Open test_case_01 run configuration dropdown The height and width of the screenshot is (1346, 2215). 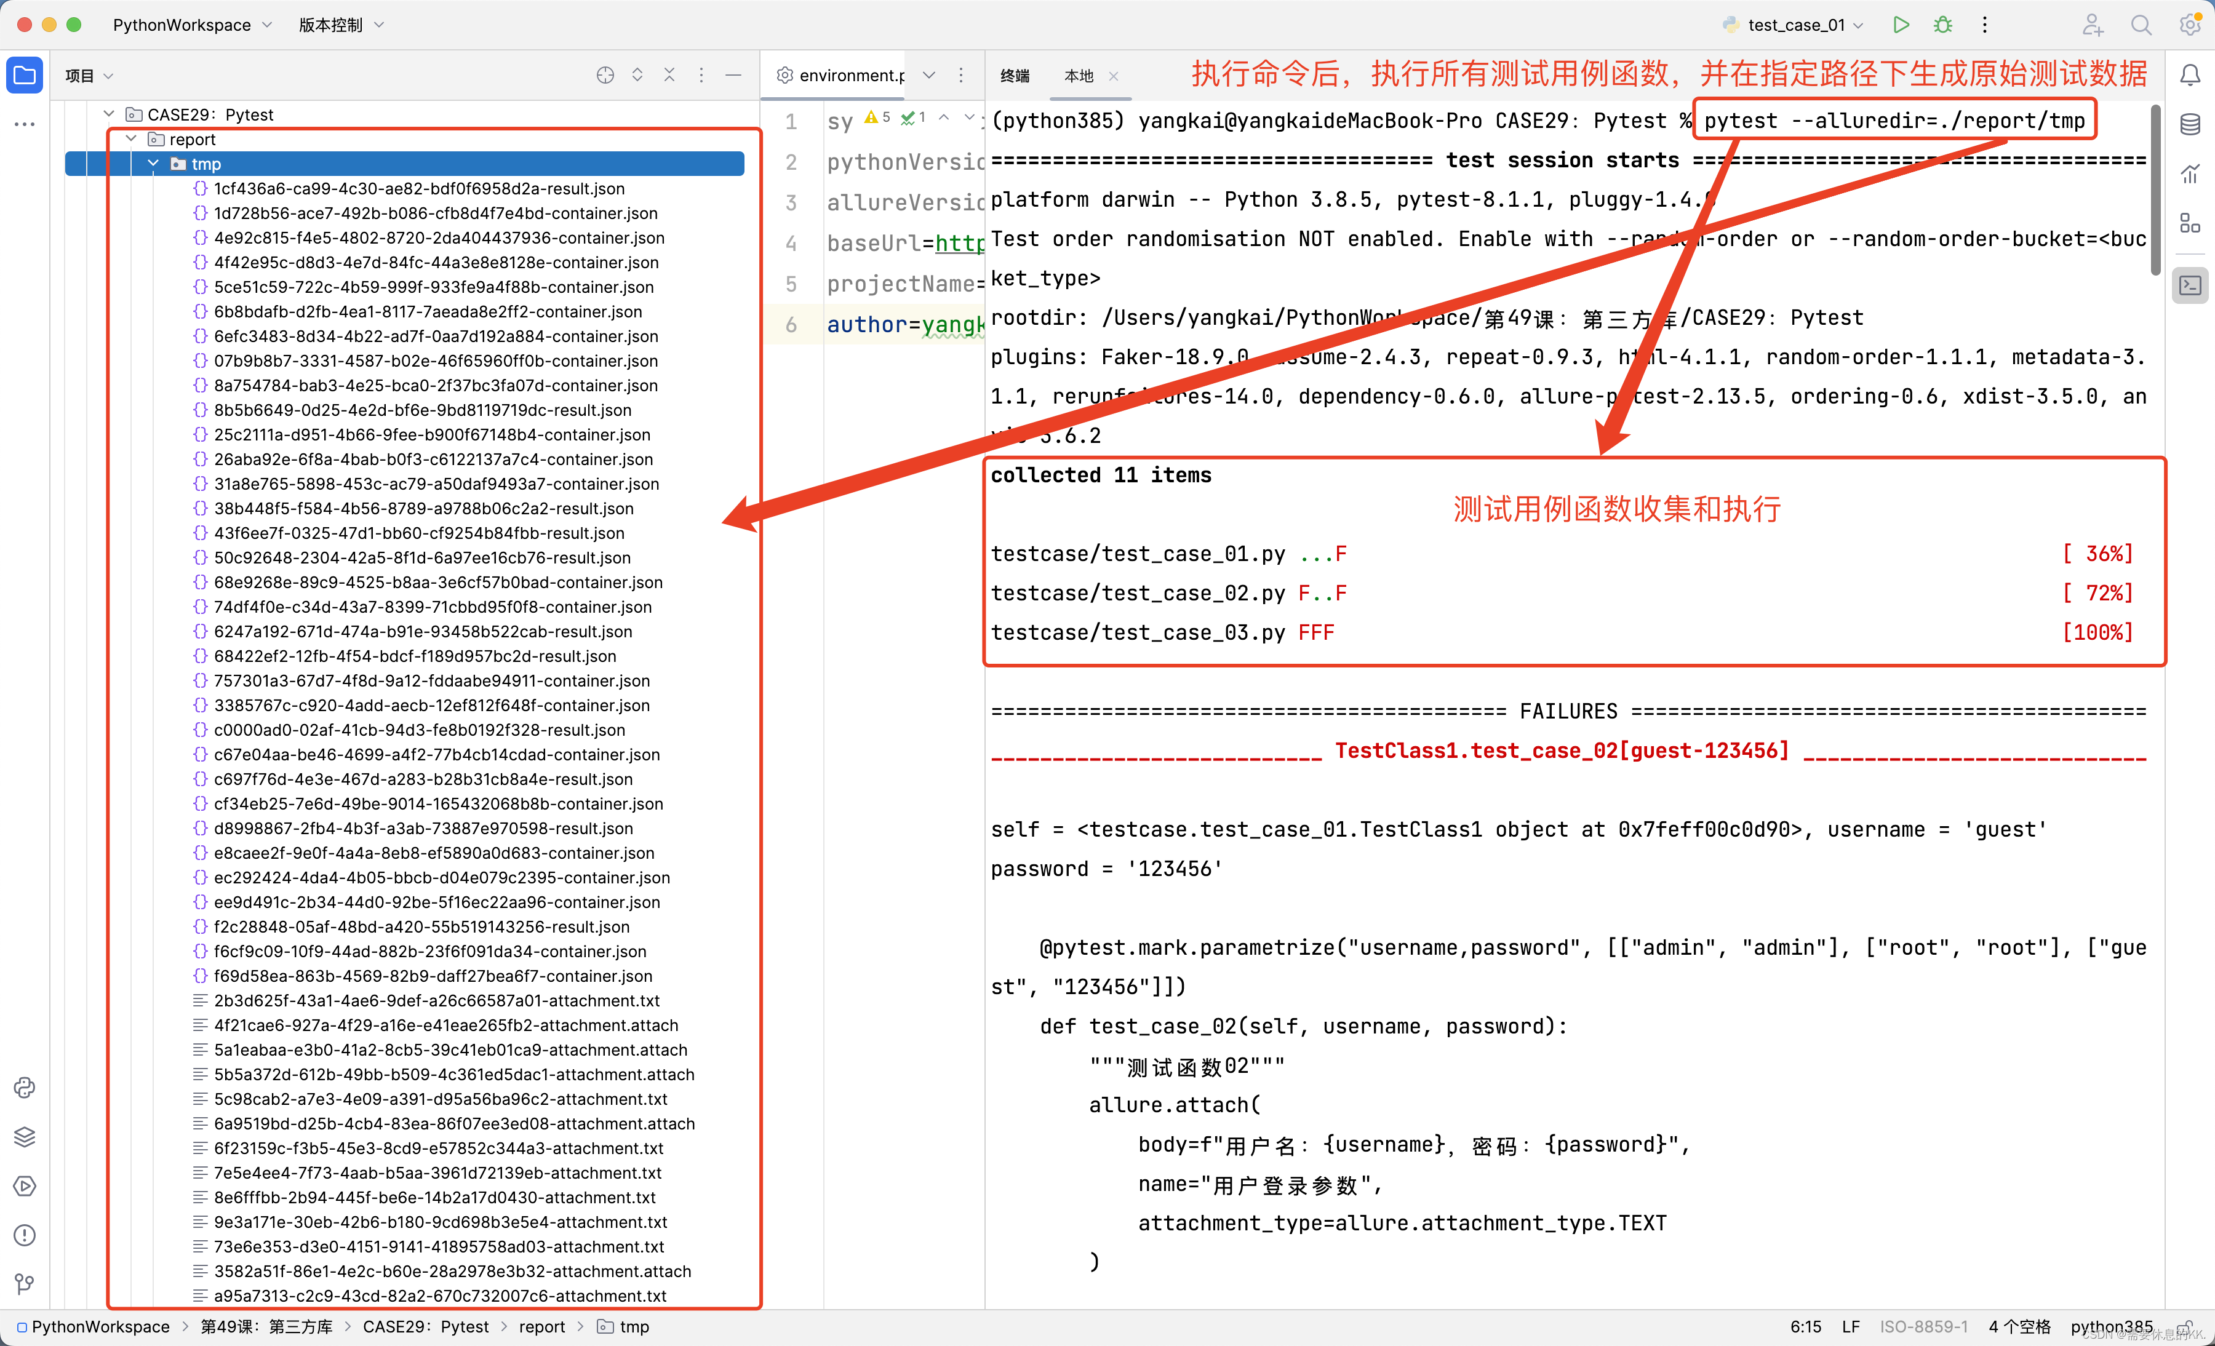coord(1792,25)
